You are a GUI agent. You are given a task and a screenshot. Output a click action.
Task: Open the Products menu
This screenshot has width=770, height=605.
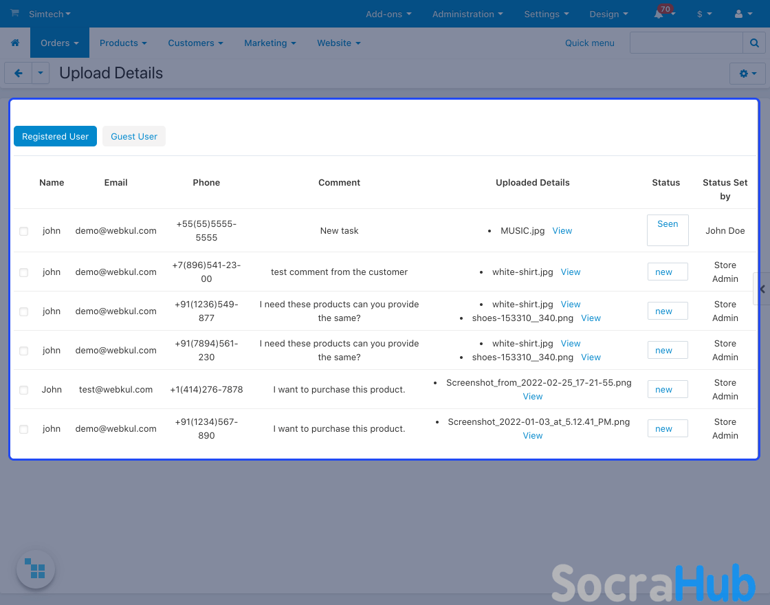tap(123, 43)
